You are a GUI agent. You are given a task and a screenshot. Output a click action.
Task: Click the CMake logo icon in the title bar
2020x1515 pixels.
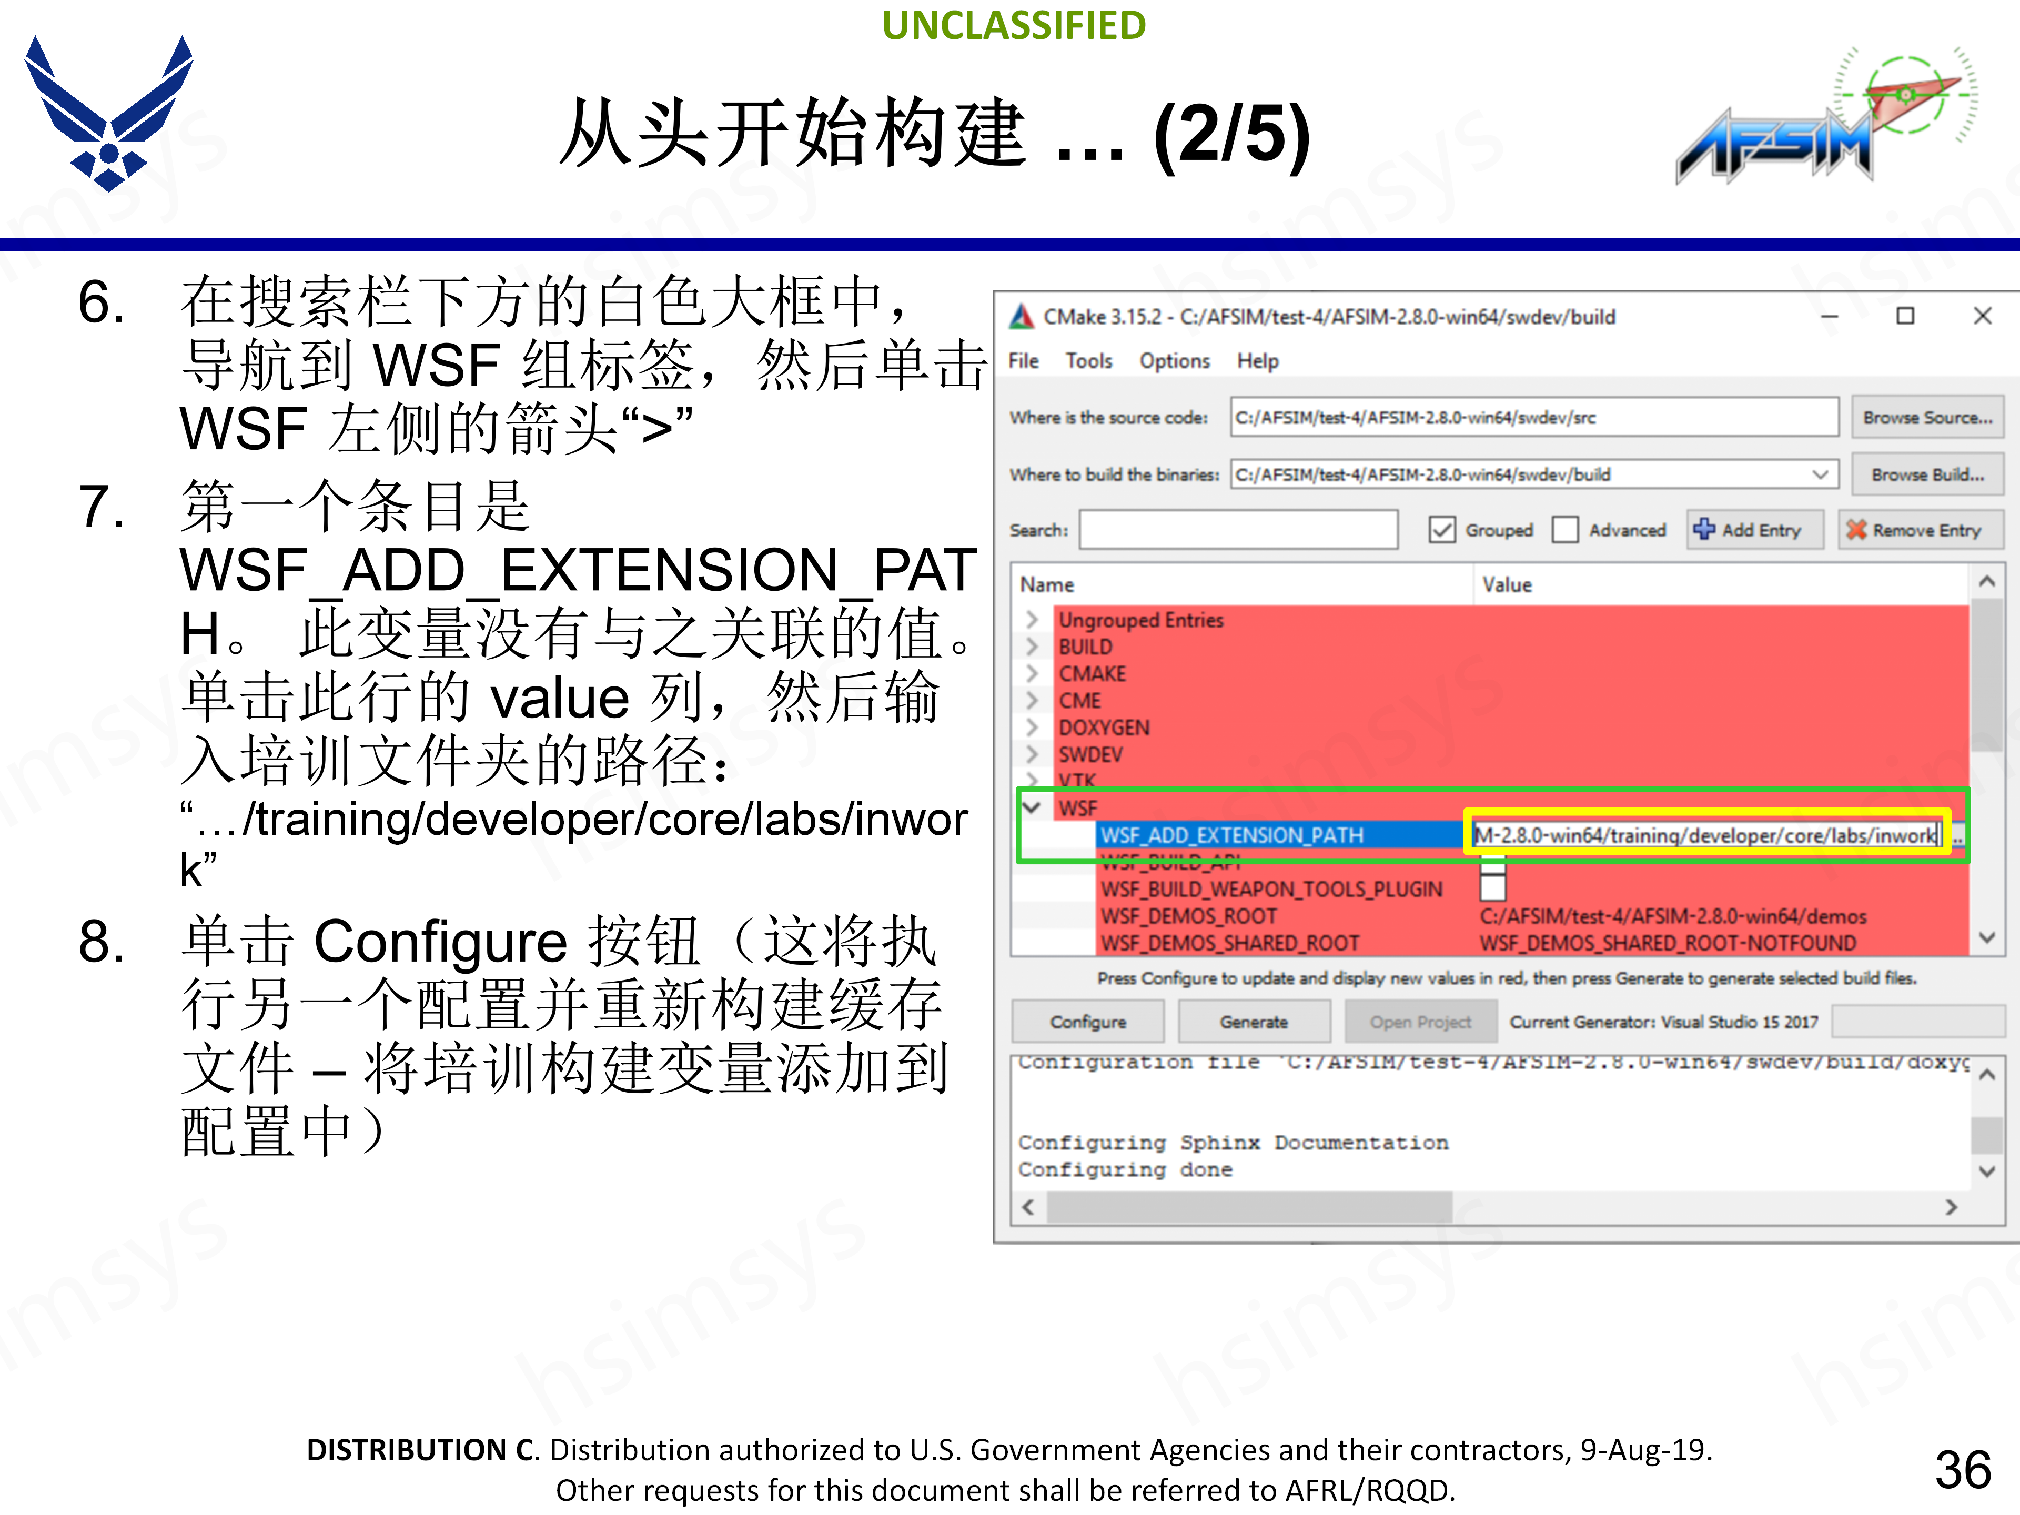tap(1023, 316)
